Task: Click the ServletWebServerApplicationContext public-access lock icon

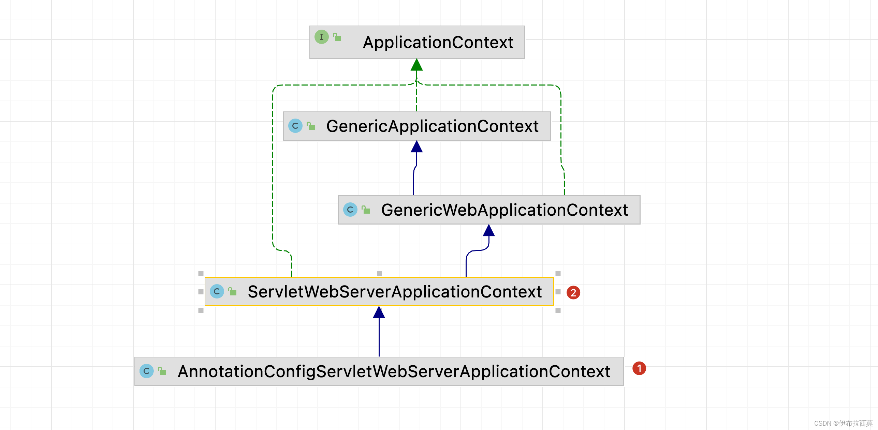Action: pyautogui.click(x=232, y=292)
